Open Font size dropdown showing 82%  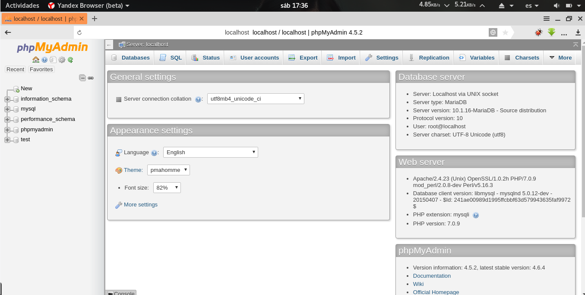(167, 188)
